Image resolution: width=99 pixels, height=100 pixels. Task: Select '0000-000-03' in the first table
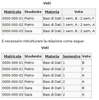13,31
